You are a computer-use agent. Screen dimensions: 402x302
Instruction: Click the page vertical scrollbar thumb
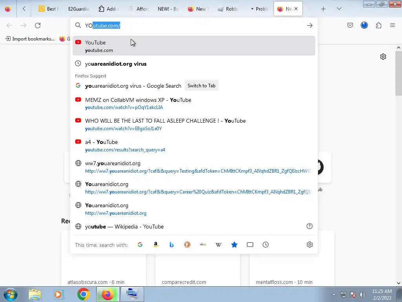coord(398,73)
